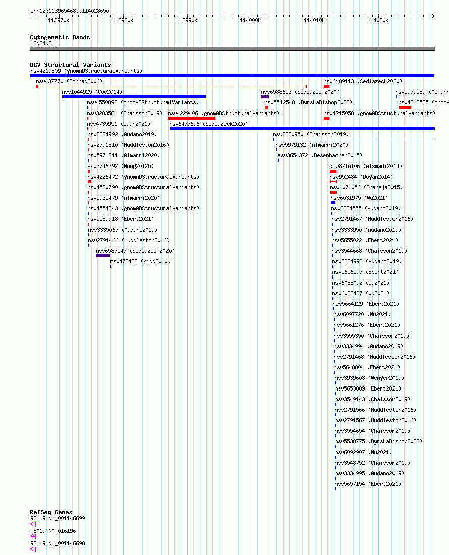Click nsv5979589 variant label
Viewport: 449px width, 555px height.
click(x=422, y=92)
